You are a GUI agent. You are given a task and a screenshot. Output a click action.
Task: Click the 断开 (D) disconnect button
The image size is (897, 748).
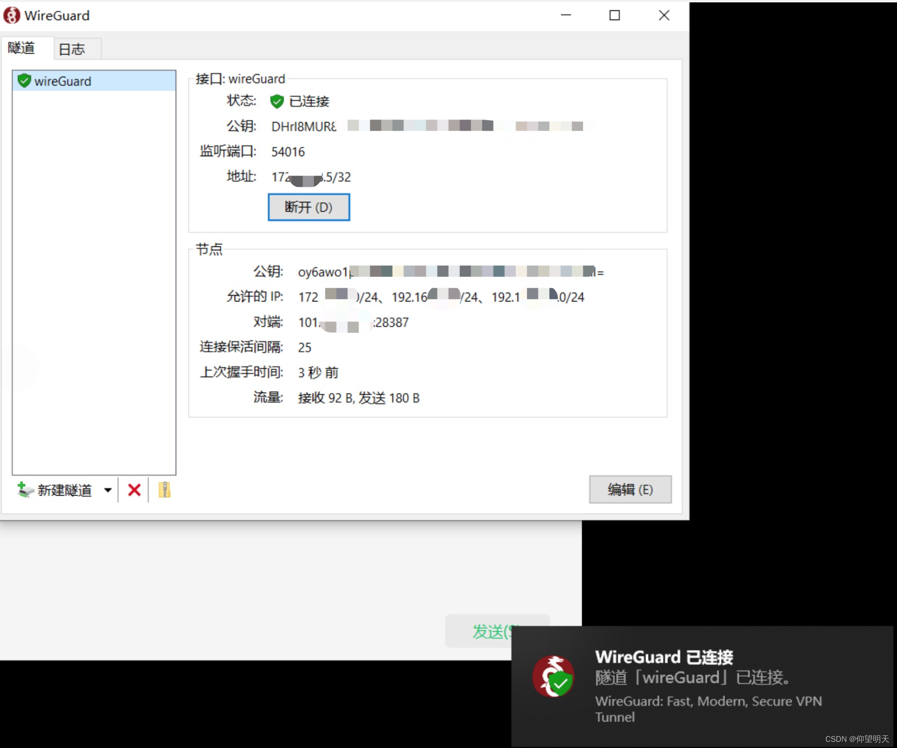[x=308, y=207]
